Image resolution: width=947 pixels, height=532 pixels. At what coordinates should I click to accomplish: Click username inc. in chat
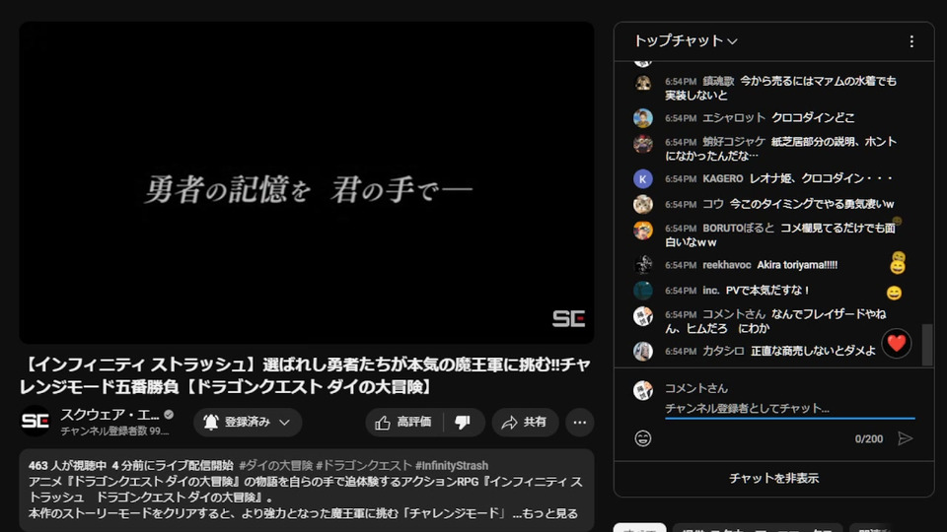711,291
